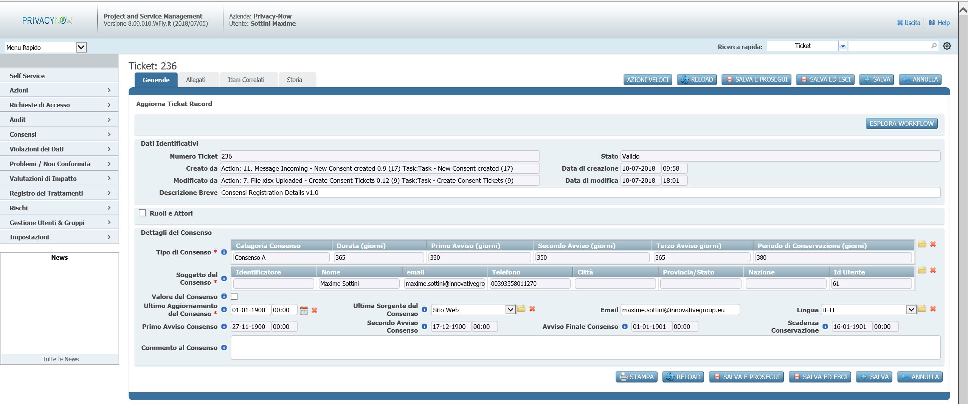Click the ESPLORA WORKFLOW button
The image size is (968, 404).
pos(901,123)
